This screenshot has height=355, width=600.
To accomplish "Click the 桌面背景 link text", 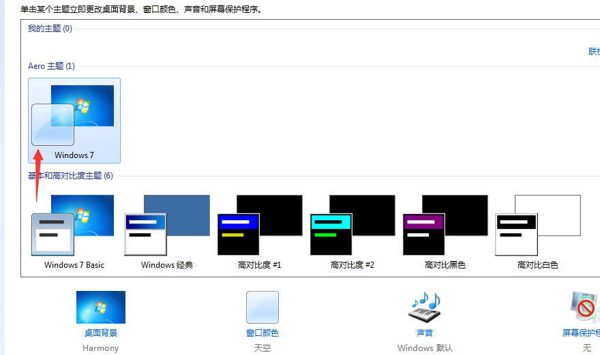I will click(101, 333).
